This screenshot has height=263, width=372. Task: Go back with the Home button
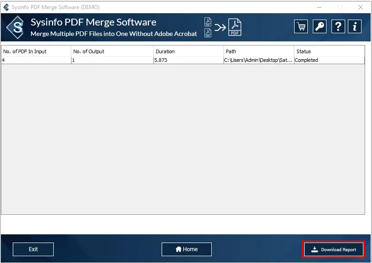coord(186,249)
